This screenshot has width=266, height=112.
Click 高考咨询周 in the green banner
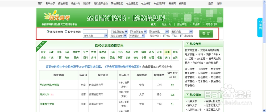[x=211, y=24]
